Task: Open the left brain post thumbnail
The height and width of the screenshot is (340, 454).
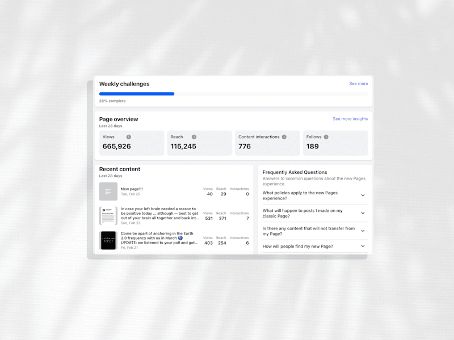Action: tap(108, 216)
